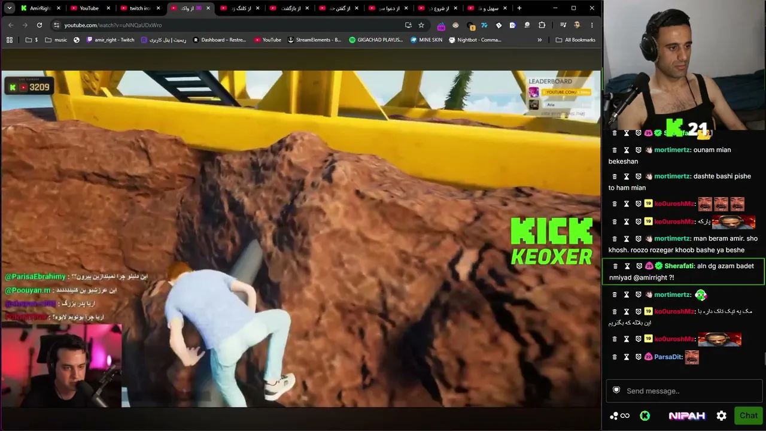
Task: Open the "music" bookmarks folder
Action: 56,40
